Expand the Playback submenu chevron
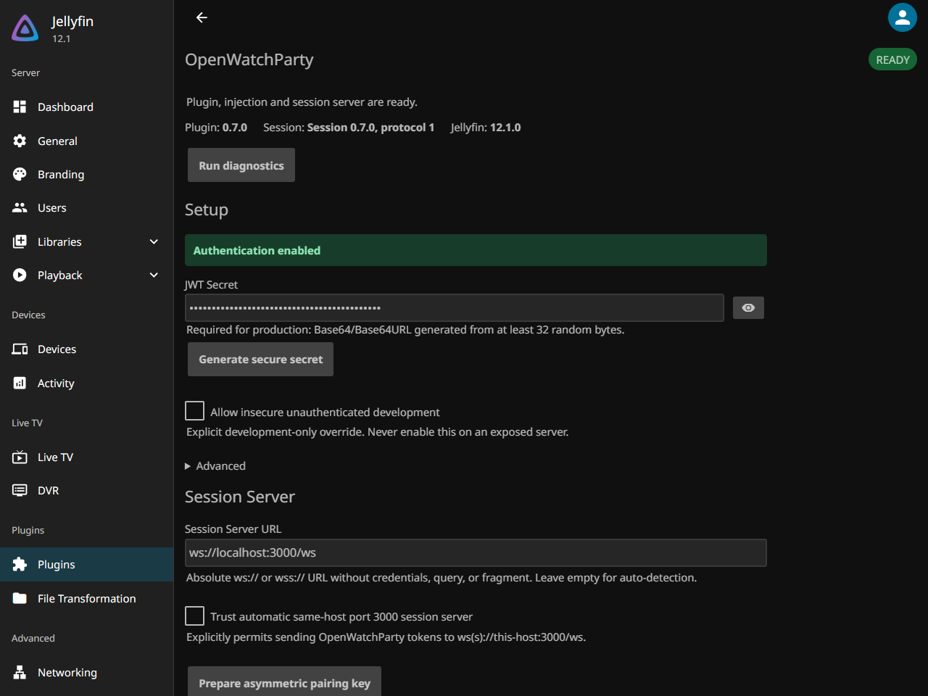 (x=154, y=275)
